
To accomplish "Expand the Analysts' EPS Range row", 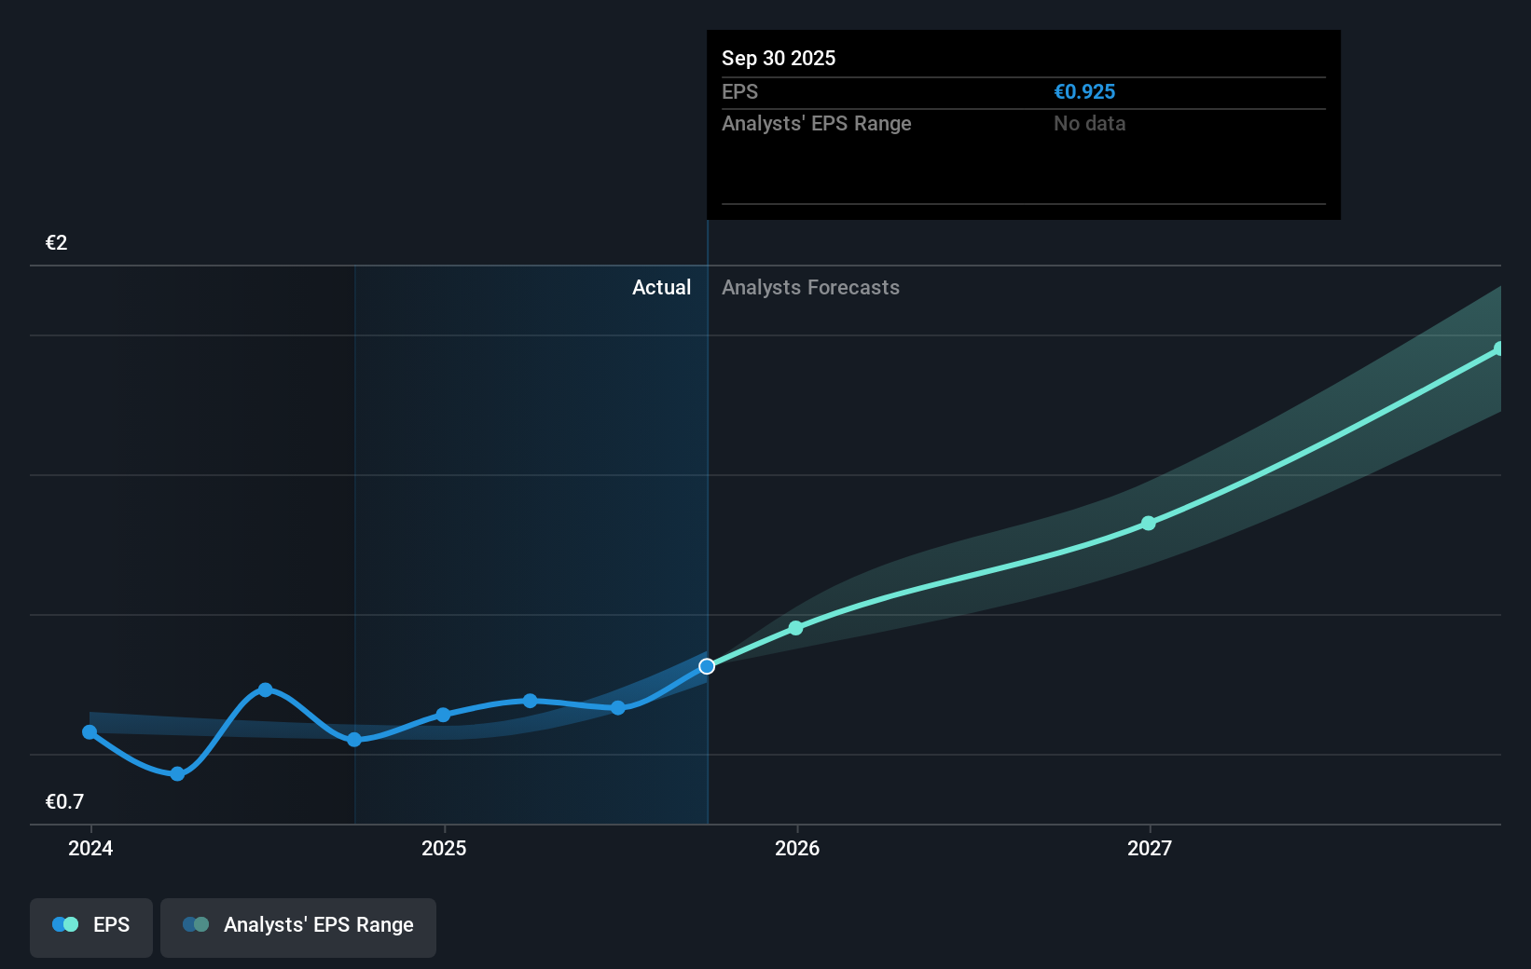I will 817,123.
